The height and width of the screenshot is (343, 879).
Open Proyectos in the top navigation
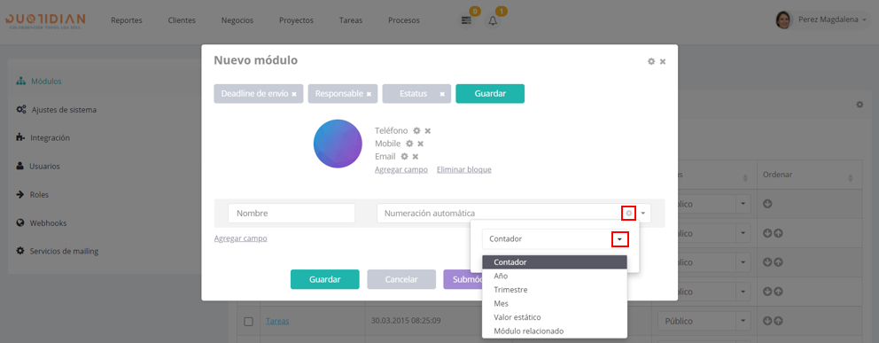click(296, 20)
